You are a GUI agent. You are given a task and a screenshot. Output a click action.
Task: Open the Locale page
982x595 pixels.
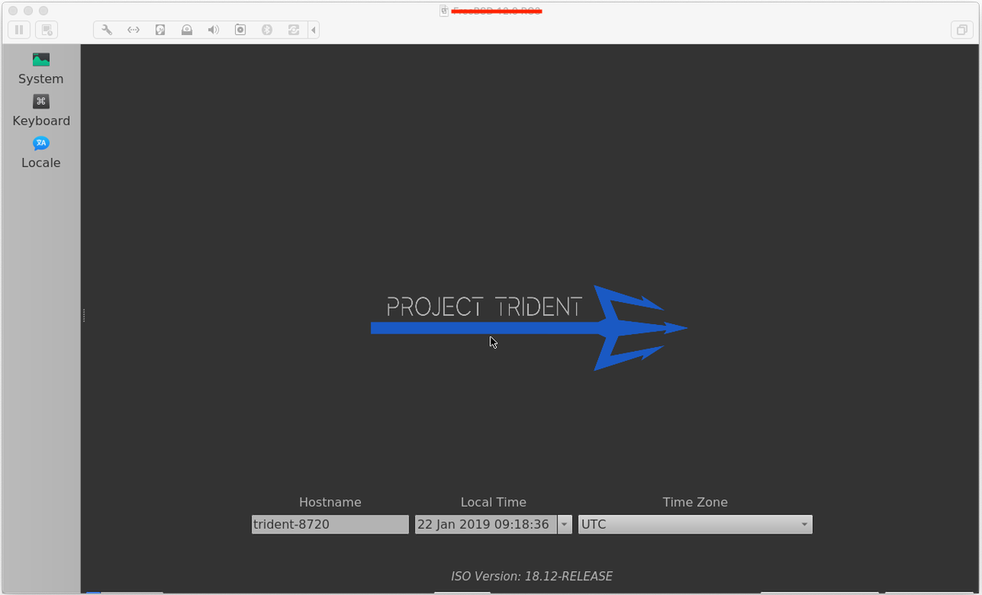[41, 153]
